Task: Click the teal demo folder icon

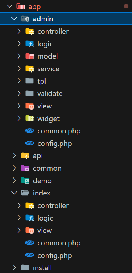Action: (25, 181)
